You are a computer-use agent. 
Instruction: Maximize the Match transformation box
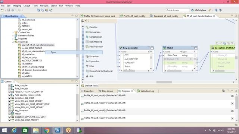pos(196,48)
